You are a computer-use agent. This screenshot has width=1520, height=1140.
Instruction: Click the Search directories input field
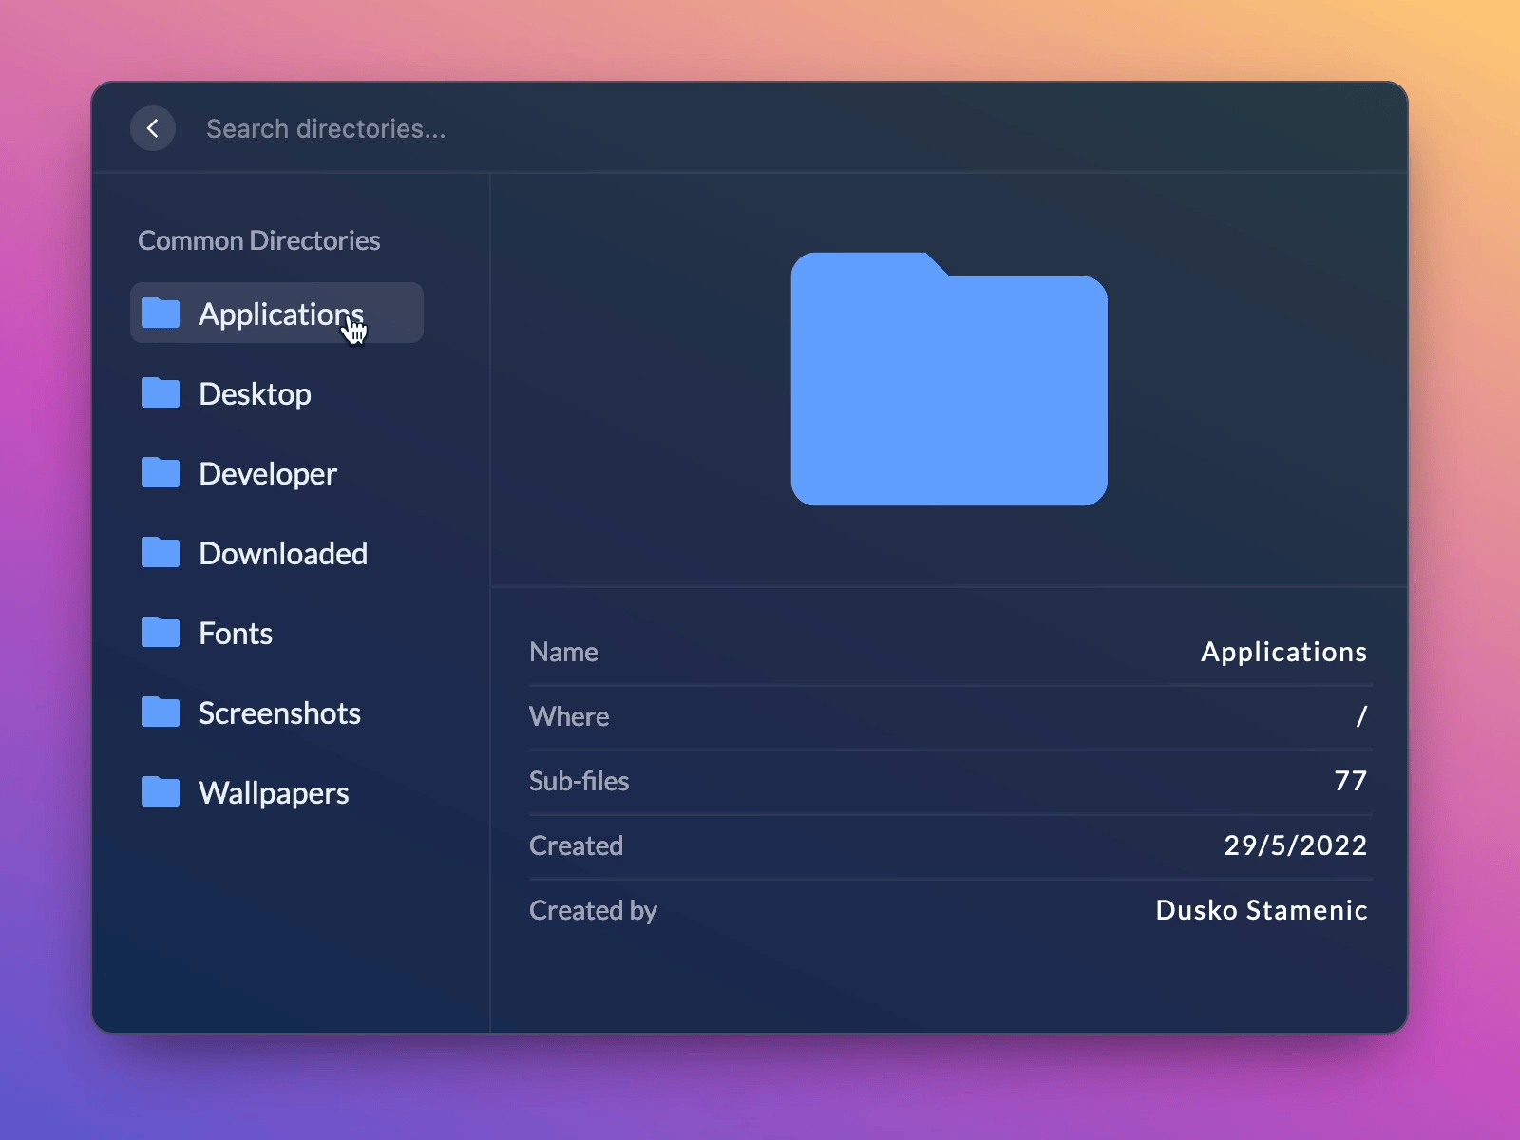pos(327,128)
